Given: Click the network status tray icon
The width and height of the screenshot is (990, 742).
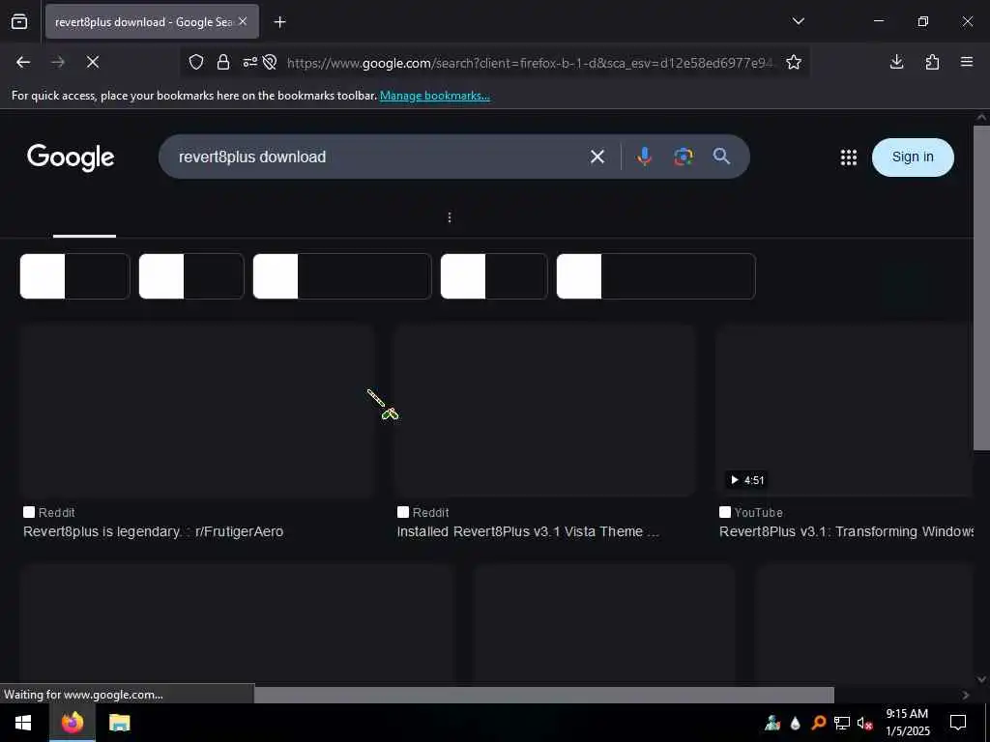Looking at the screenshot, I should pos(842,723).
